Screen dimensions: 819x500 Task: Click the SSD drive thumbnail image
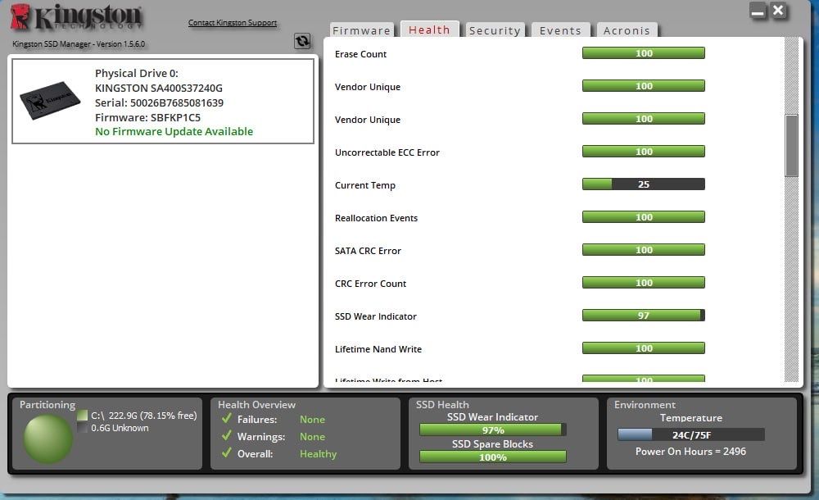click(x=50, y=100)
